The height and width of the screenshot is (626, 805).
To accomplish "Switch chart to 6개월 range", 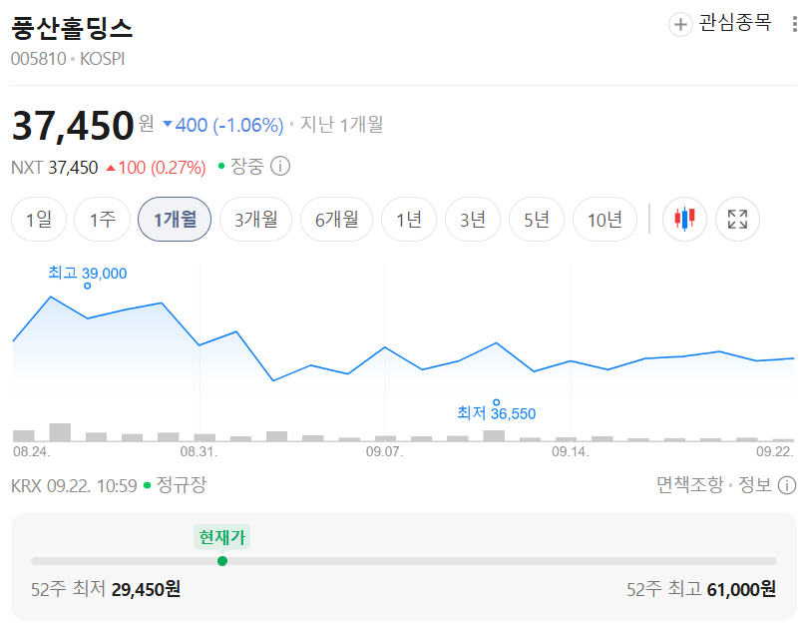I will click(336, 220).
